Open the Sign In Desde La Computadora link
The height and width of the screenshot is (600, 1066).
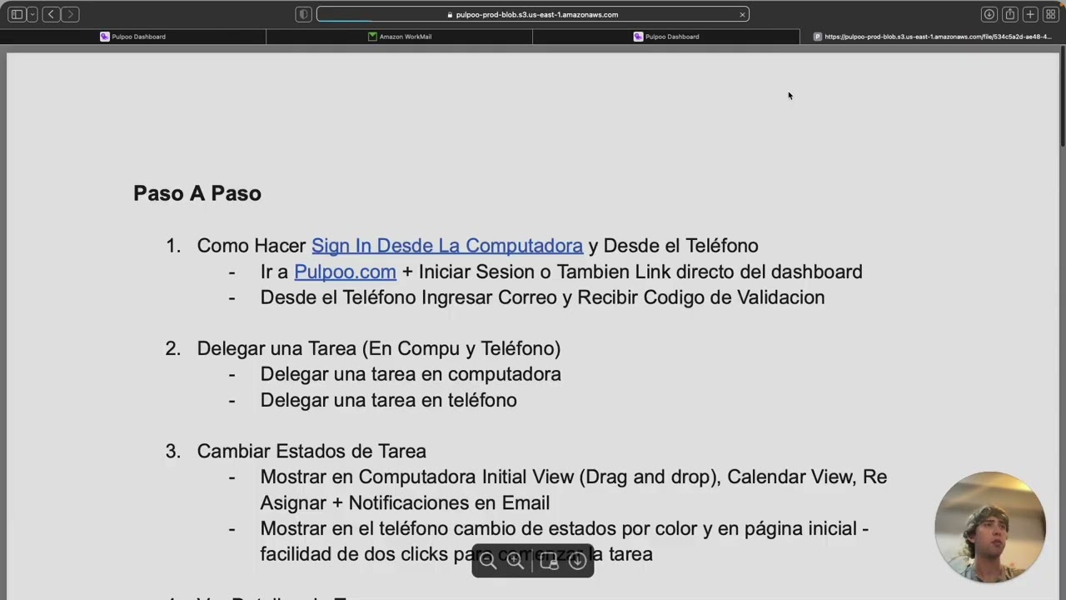tap(447, 246)
